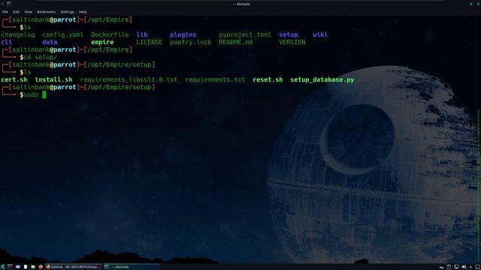Click the pyproject.toml filename

pos(245,34)
